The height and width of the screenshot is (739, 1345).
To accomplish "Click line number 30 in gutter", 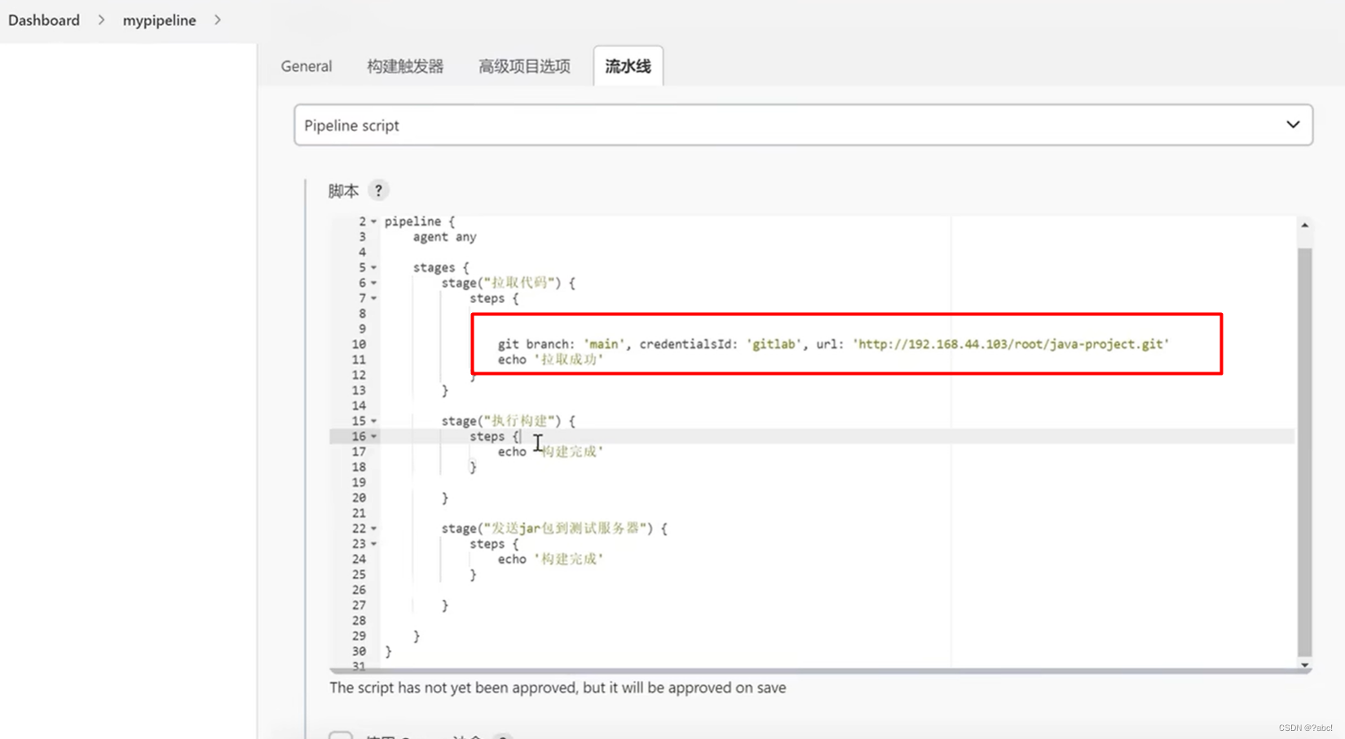I will 359,651.
